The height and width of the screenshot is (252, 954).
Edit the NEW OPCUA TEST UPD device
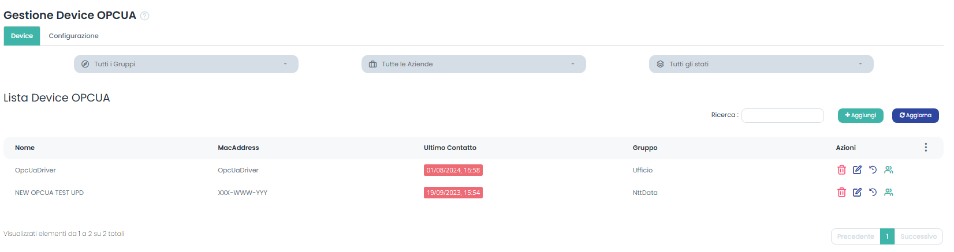pos(857,193)
